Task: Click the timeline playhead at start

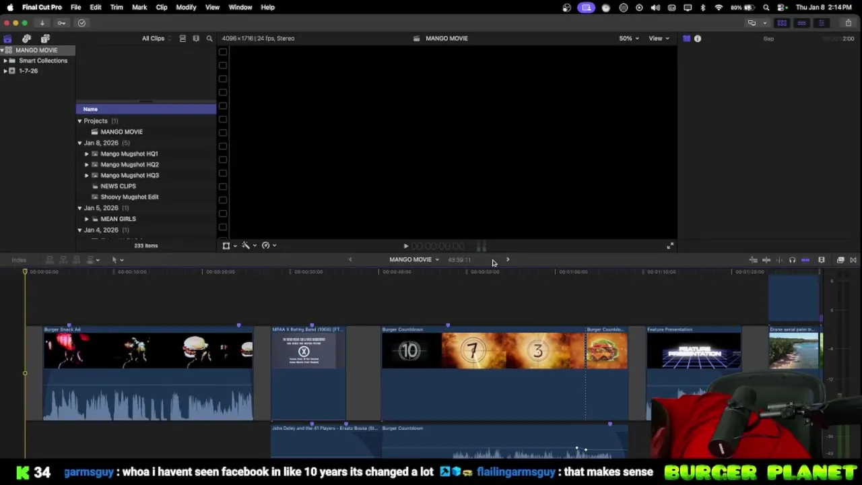Action: (25, 272)
